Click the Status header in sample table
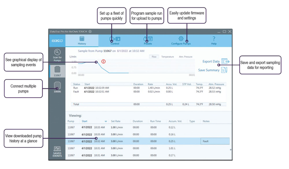289x169 pixels. [77, 84]
